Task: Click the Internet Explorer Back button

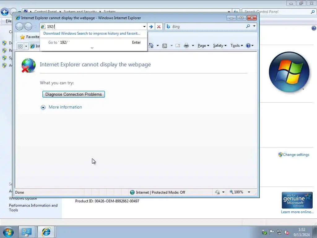Action: [x=20, y=27]
